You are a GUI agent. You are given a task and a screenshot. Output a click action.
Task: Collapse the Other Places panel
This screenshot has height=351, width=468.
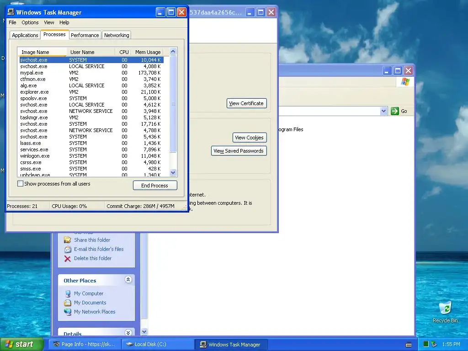128,280
